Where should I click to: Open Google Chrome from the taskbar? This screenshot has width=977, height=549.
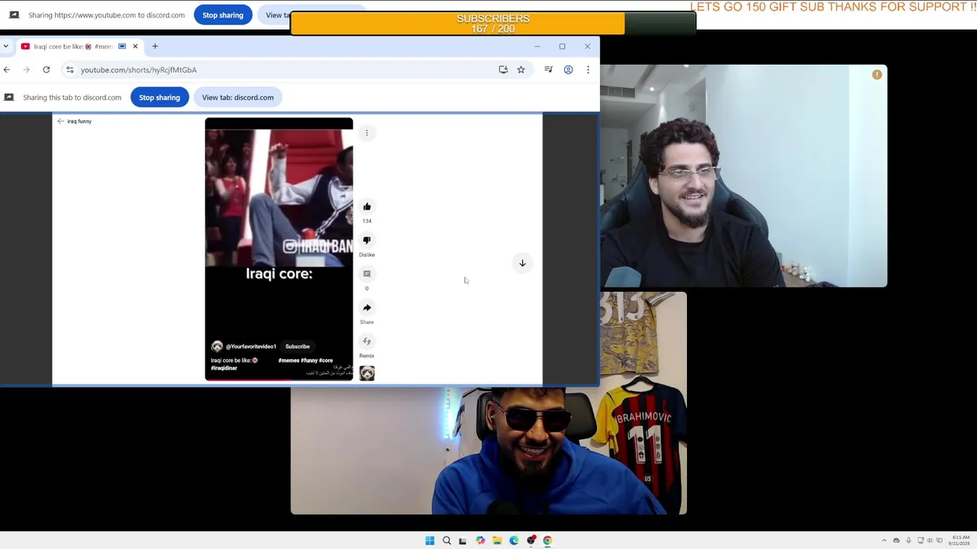click(547, 541)
